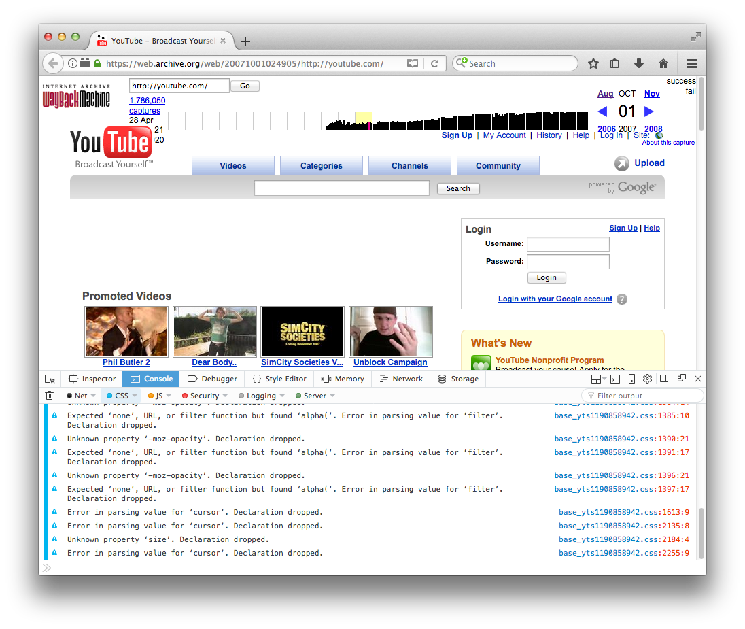Click the Wayback Go button
Viewport: 745px width, 629px height.
245,86
